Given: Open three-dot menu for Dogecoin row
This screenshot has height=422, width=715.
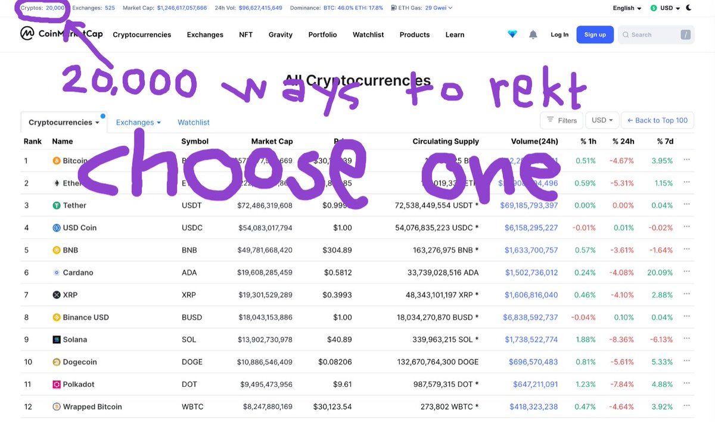Looking at the screenshot, I should point(687,361).
